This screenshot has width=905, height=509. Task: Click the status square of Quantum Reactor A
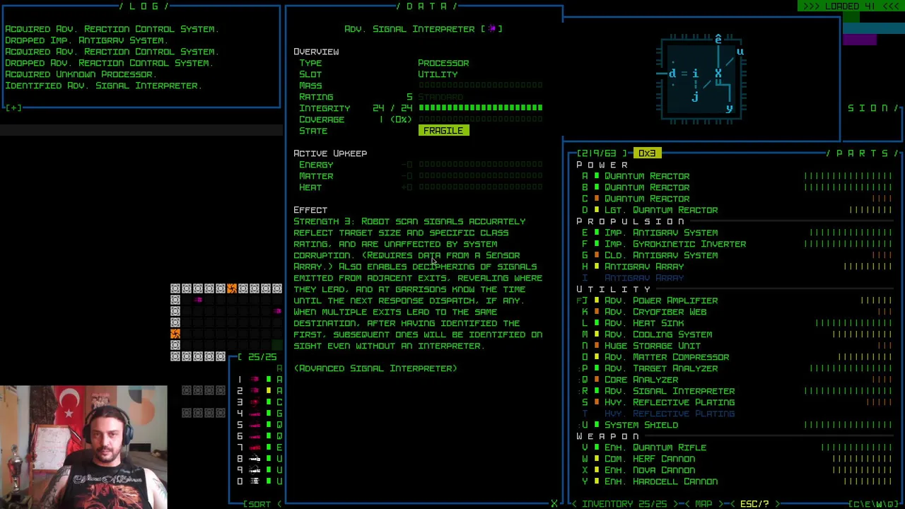point(597,176)
